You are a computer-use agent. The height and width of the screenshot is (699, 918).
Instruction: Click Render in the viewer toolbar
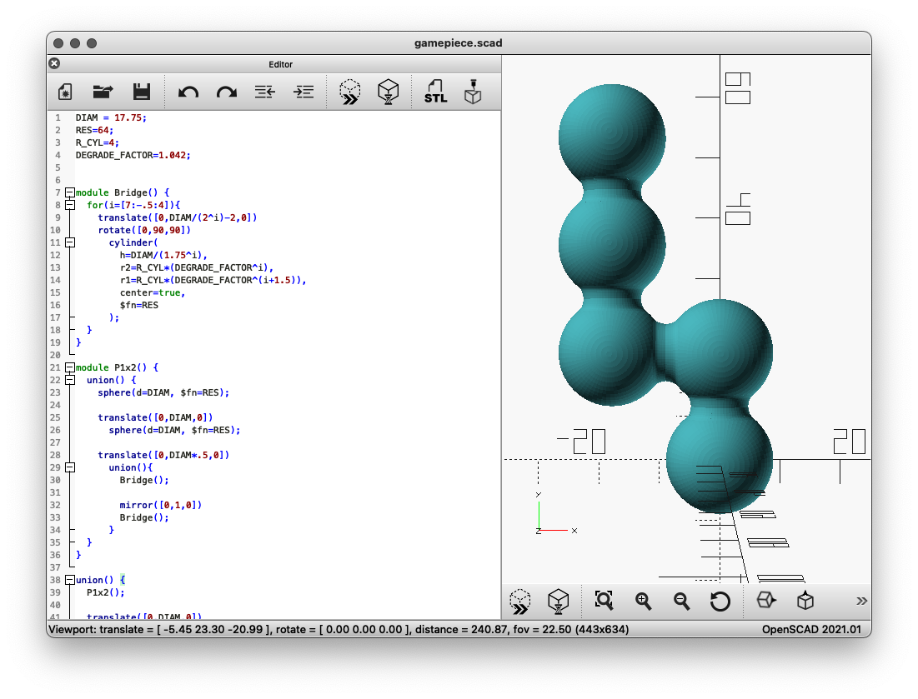tap(558, 601)
